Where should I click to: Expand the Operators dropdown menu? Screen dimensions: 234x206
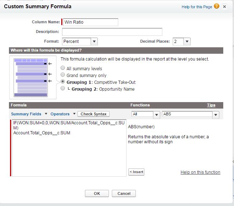[63, 114]
